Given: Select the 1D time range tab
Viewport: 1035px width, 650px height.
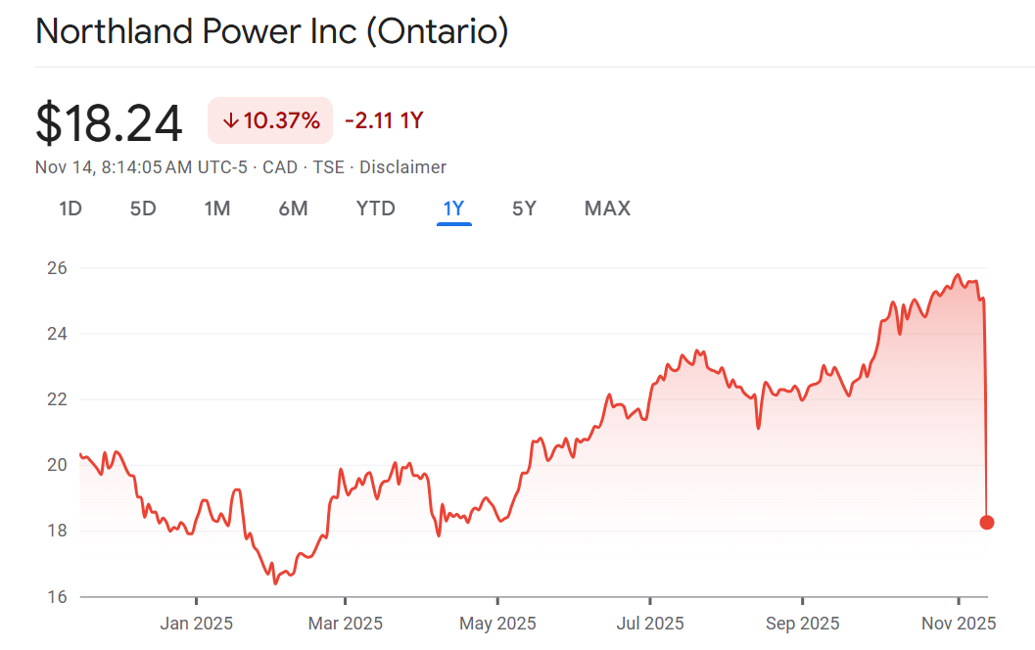Looking at the screenshot, I should click(x=70, y=209).
